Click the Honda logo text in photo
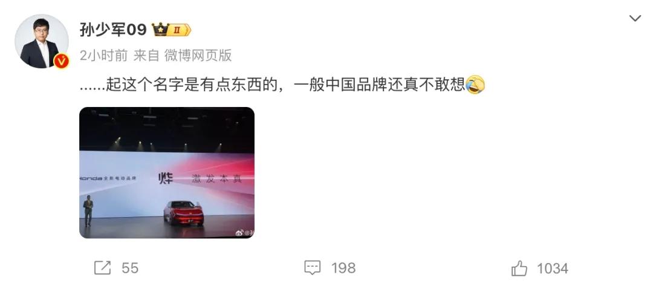Viewport: 653px width, 286px height. (x=91, y=178)
